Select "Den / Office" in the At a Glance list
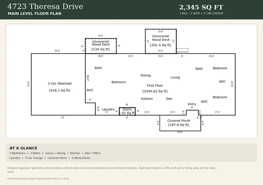The width and height of the screenshot is (263, 185). [93, 153]
